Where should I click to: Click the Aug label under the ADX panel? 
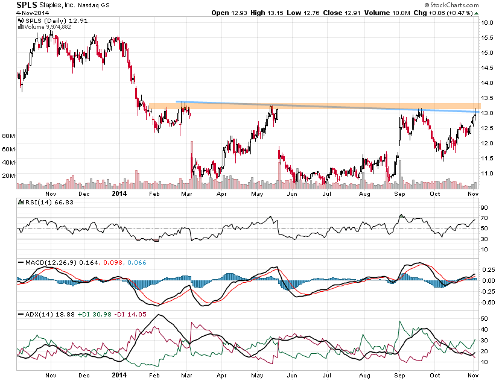[364, 375]
